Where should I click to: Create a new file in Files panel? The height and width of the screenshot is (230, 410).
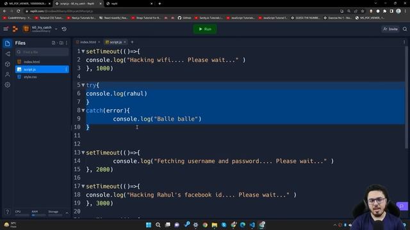coord(53,43)
